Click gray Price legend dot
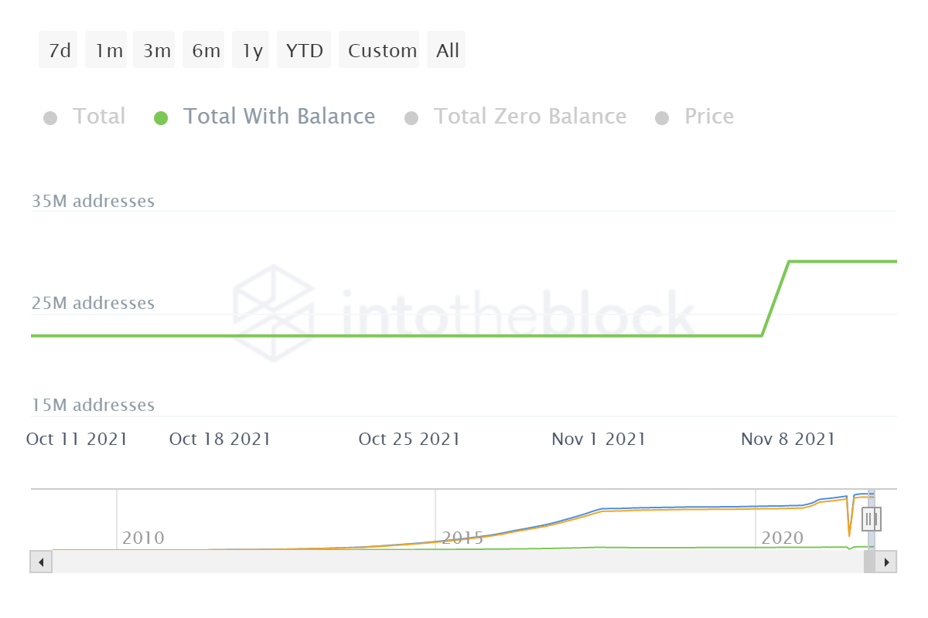 [x=661, y=118]
